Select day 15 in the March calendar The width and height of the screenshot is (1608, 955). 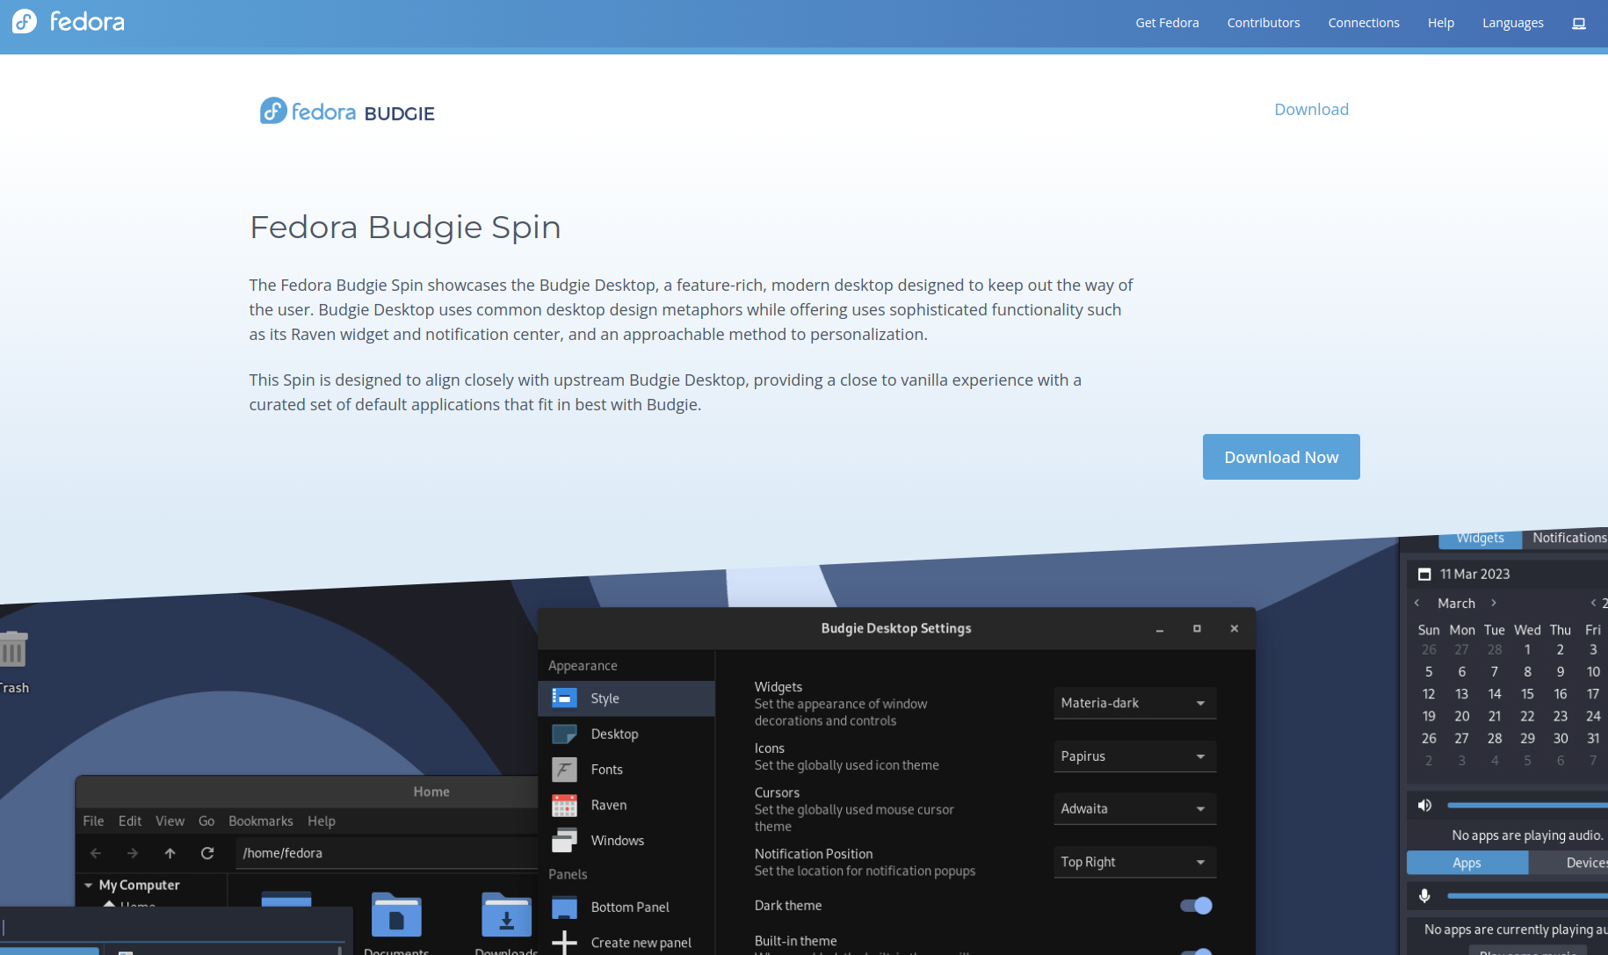tap(1527, 694)
